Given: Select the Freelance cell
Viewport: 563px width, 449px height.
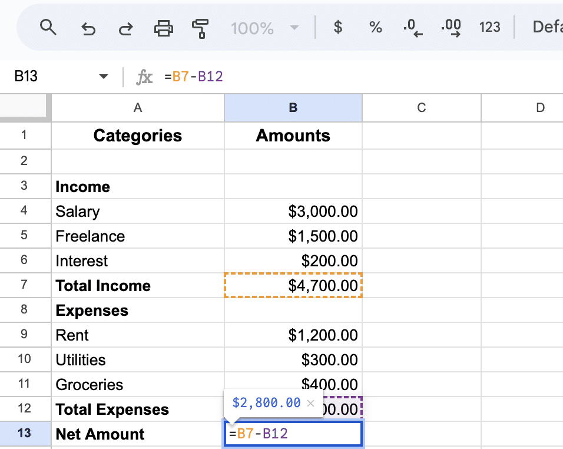Looking at the screenshot, I should pos(138,236).
